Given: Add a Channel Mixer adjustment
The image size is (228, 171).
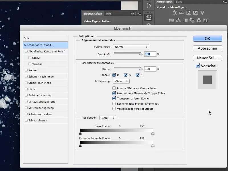Looking at the screenshot, I should click(x=199, y=20).
